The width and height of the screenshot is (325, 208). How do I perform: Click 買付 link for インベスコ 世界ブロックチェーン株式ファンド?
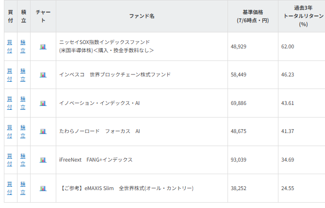tap(10, 75)
